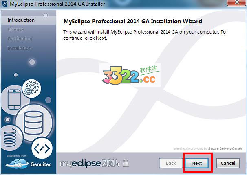Click the spring coil icon
247x175 pixels.
click(x=10, y=138)
